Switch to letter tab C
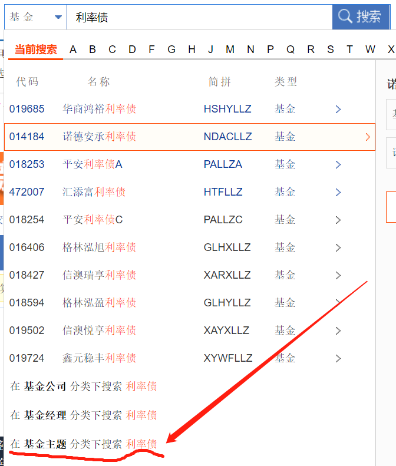 click(112, 49)
